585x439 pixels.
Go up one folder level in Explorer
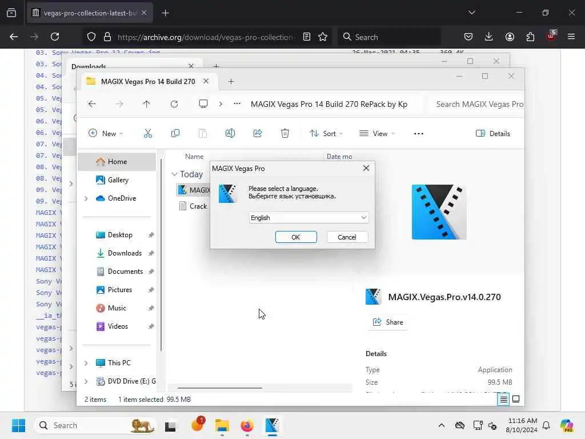[146, 104]
